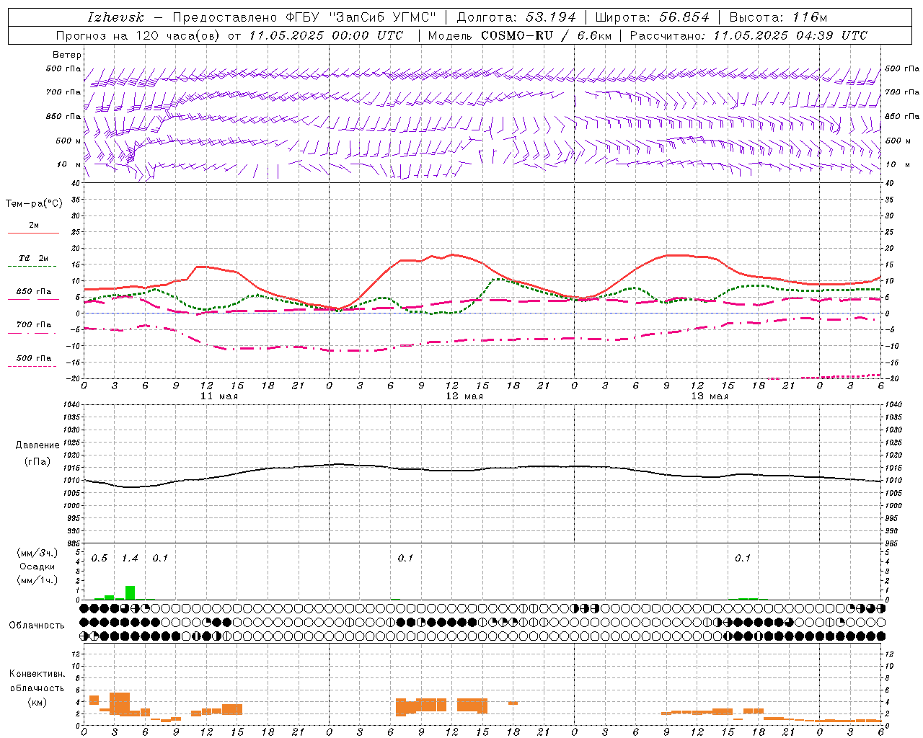Click the 1.4 precipitation amount
Viewport: 923px width, 738px height.
point(130,558)
